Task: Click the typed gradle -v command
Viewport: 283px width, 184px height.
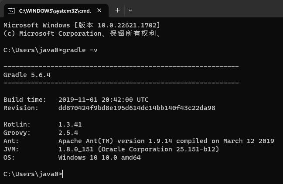Action: pos(80,50)
